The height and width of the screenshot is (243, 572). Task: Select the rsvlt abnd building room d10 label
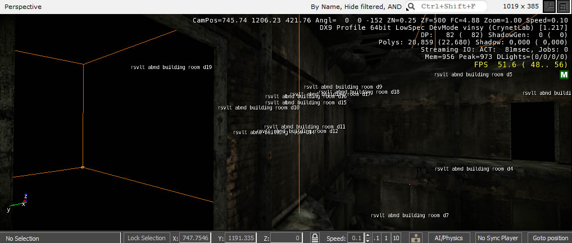(258, 108)
